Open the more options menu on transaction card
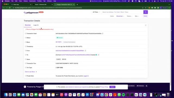The image size is (174, 98). tap(146, 25)
